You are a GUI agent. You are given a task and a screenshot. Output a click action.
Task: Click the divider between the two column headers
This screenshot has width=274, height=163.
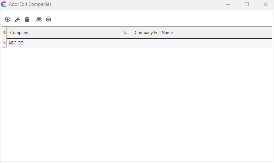(131, 32)
